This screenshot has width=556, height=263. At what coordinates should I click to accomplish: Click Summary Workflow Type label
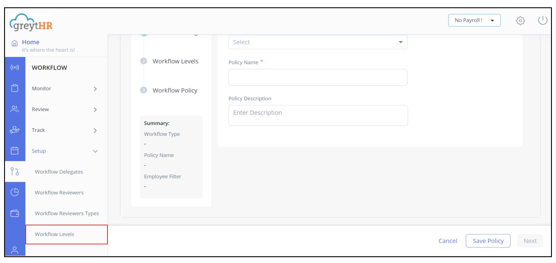tap(162, 134)
